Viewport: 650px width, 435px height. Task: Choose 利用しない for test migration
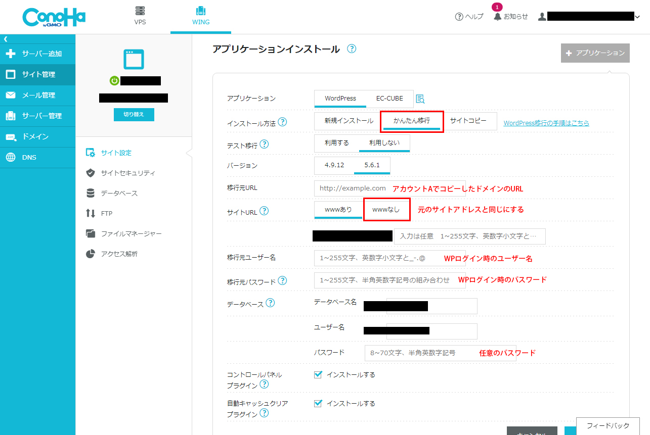tap(384, 143)
